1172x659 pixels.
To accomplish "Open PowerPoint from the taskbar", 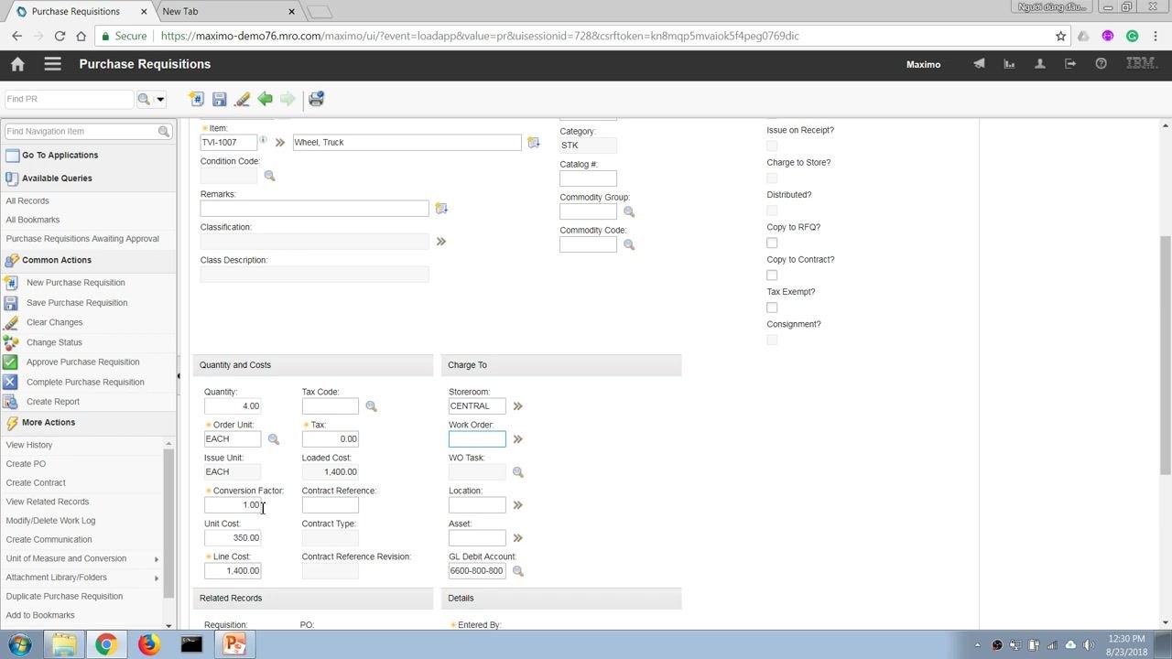I will 234,644.
